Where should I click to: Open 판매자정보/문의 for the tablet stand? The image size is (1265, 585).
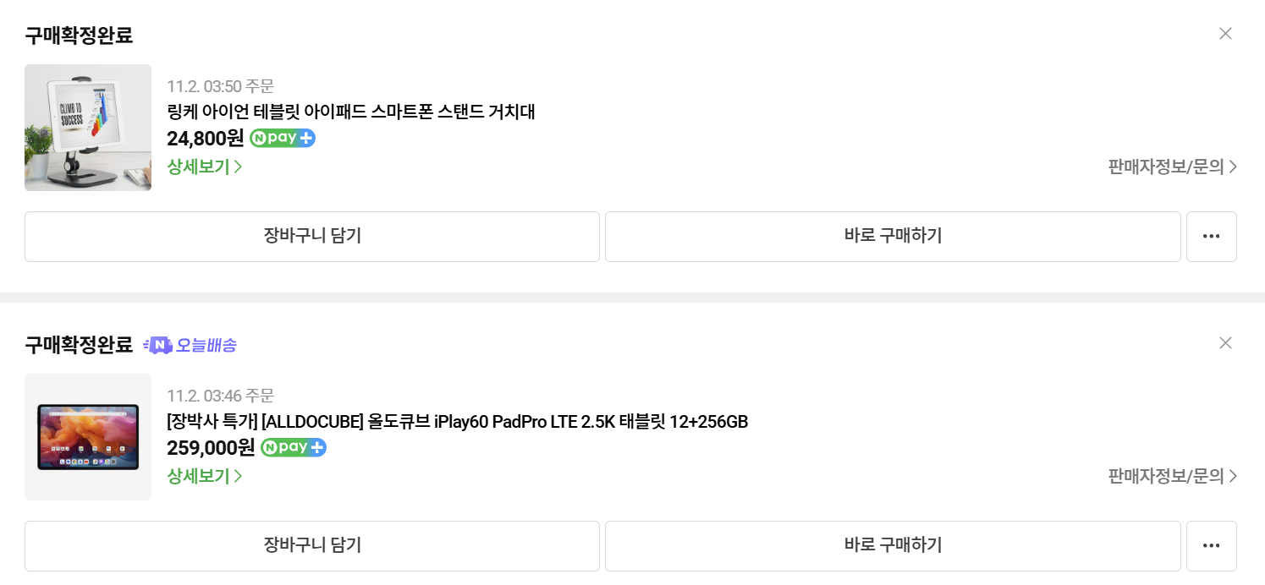[x=1173, y=167]
